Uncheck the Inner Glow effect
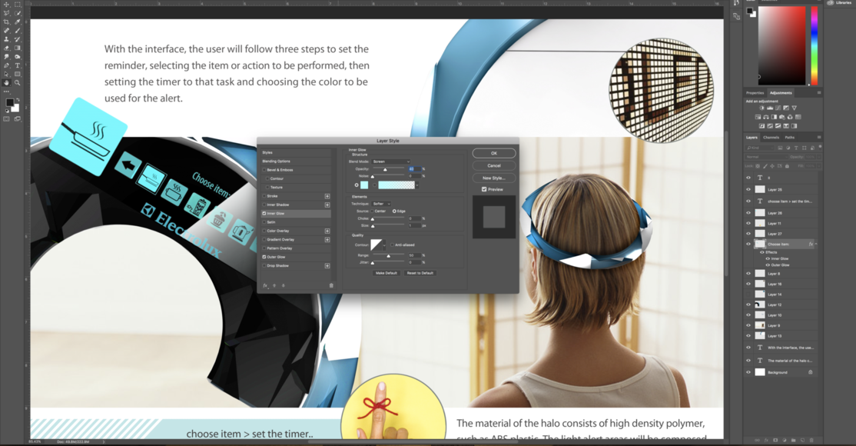Image resolution: width=856 pixels, height=446 pixels. point(264,213)
